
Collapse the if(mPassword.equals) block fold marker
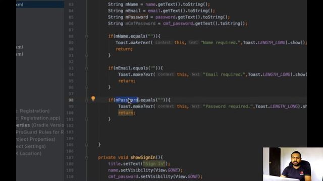pos(86,100)
